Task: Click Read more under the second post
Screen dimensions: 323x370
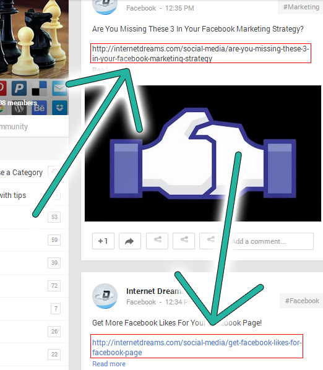Action: pos(109,364)
